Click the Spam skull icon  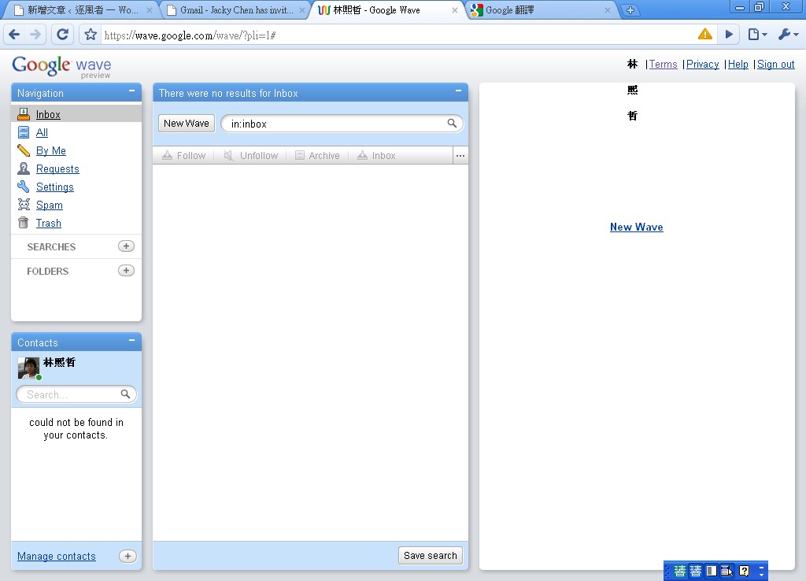(x=24, y=204)
